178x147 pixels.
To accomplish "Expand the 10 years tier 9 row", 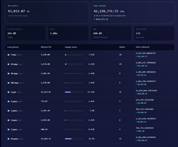I will coord(8,139).
